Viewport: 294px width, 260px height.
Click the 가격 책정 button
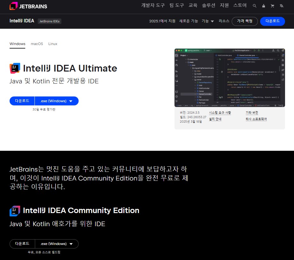[x=245, y=21]
